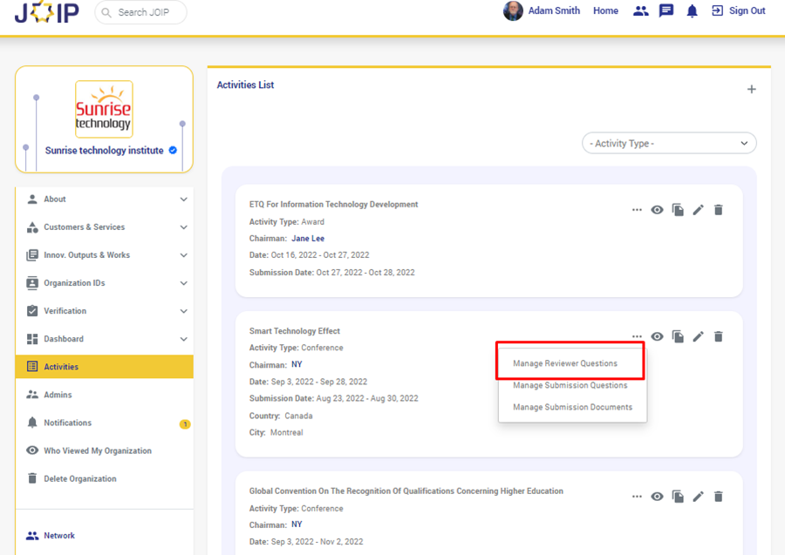View the Global Convention activity details
Screen dimensions: 785x555
tap(657, 497)
